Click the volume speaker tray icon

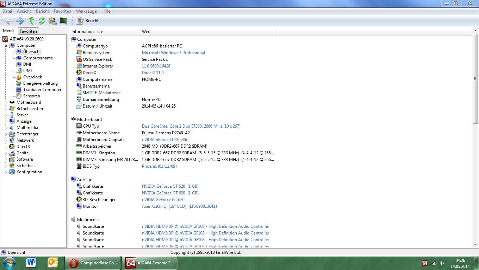coord(442,263)
